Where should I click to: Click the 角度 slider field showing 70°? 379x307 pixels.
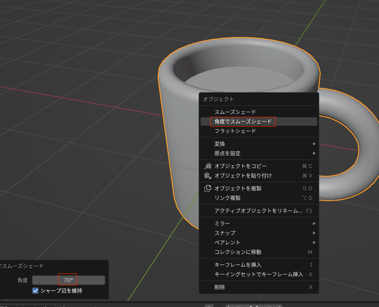tap(68, 280)
